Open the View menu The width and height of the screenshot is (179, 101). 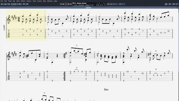coord(44,1)
